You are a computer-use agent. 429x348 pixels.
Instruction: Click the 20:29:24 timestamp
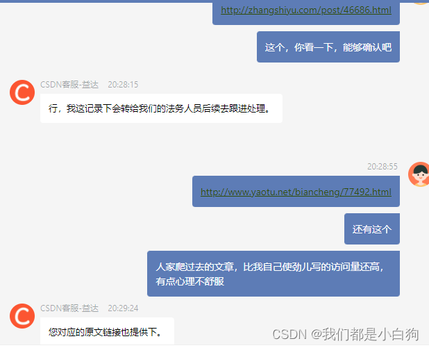(x=123, y=308)
